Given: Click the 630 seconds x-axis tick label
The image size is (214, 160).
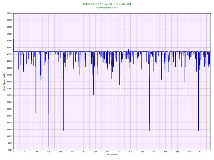Looking at the screenshot, I should point(189,152).
